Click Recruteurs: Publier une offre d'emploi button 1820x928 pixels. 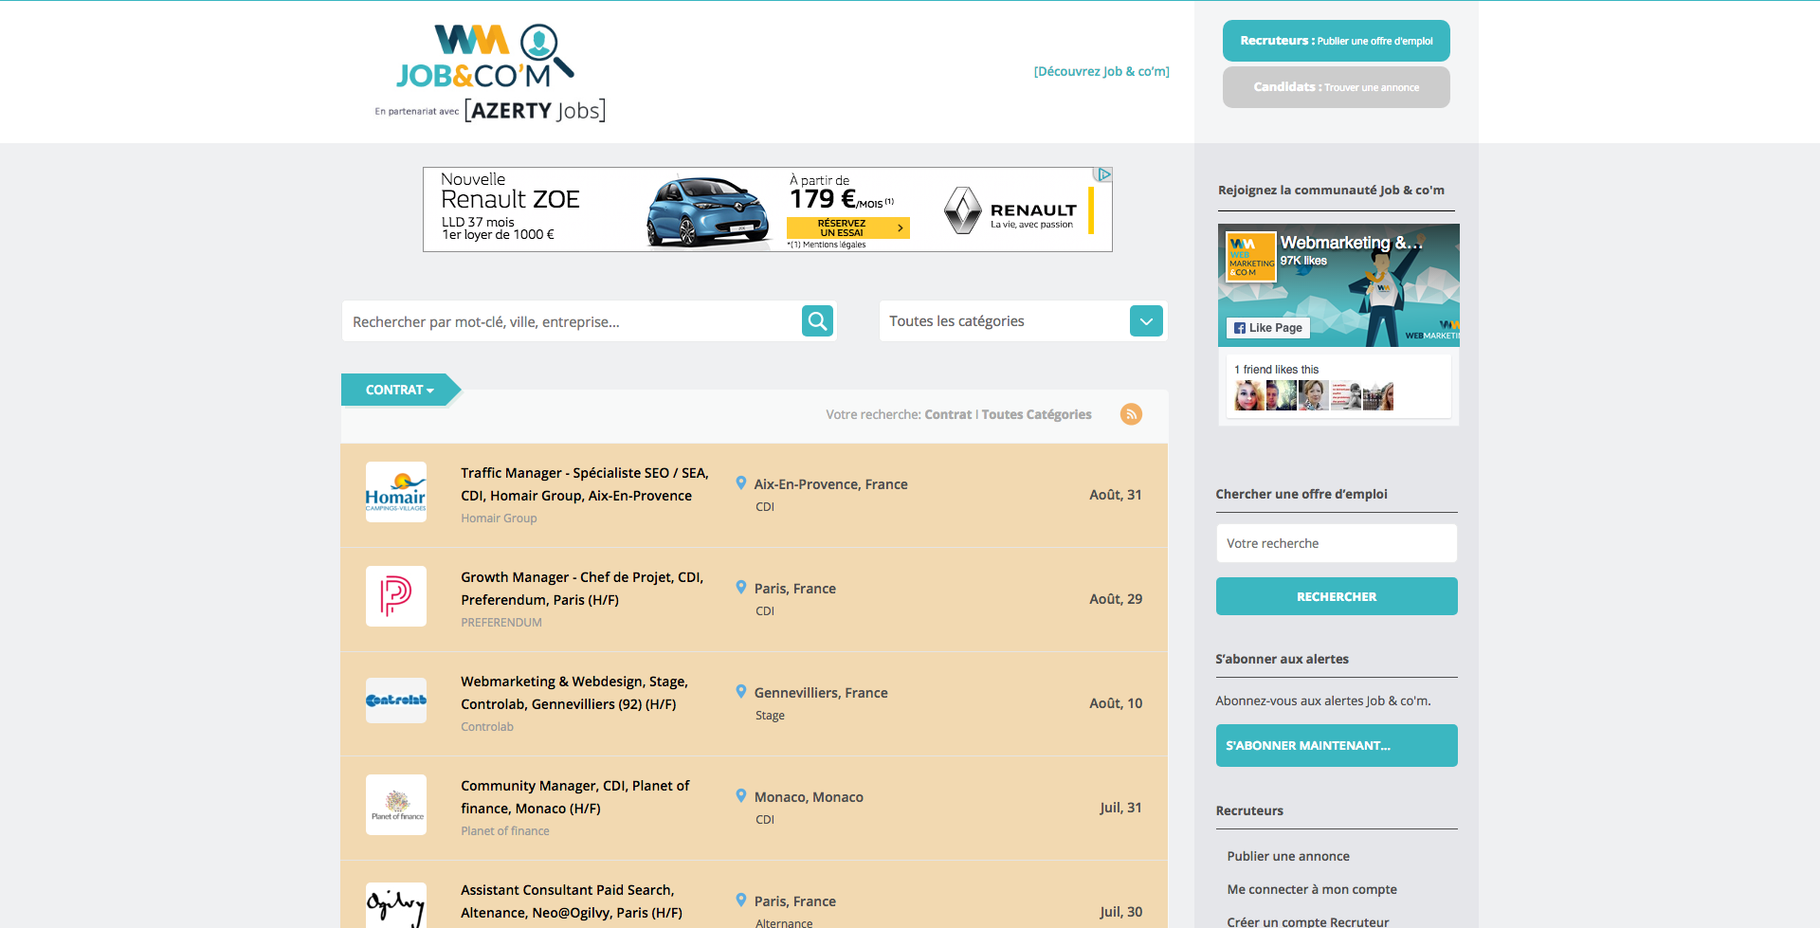pos(1337,41)
